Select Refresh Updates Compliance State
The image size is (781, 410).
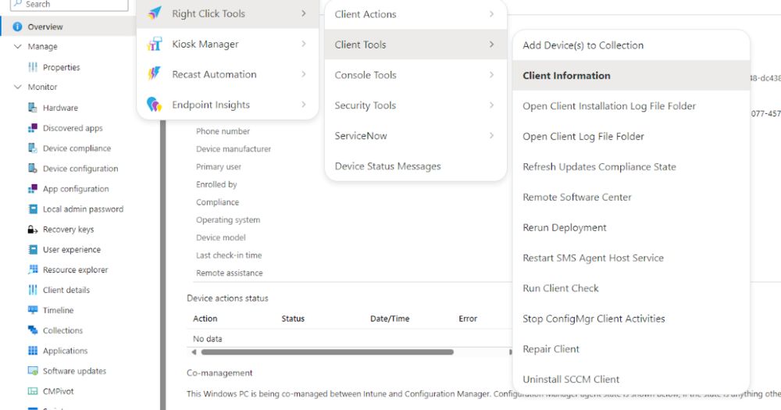pyautogui.click(x=631, y=167)
